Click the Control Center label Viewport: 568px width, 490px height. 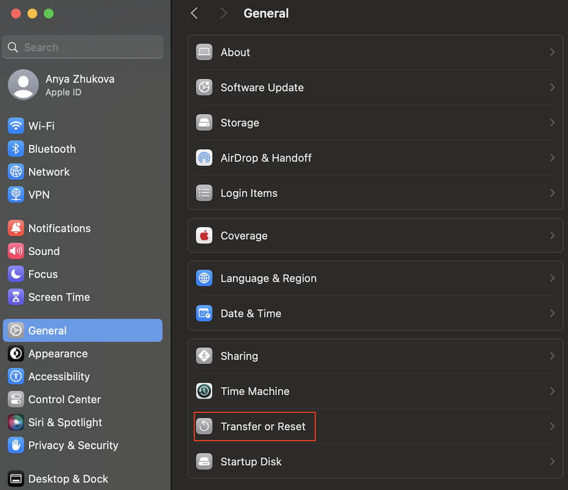[x=64, y=400]
